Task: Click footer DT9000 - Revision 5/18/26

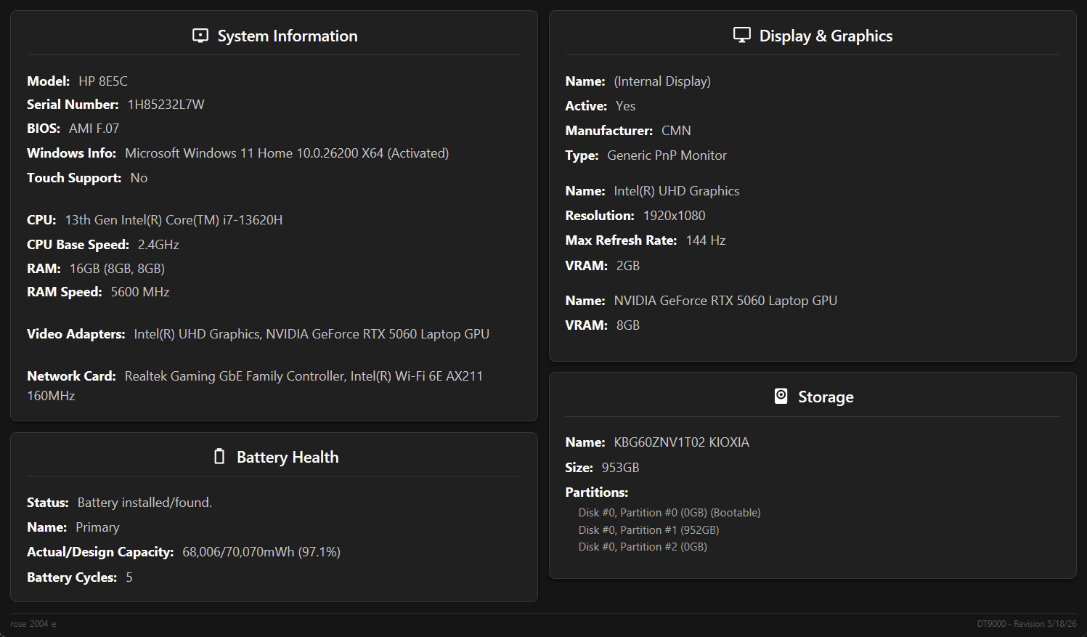Action: click(1027, 624)
